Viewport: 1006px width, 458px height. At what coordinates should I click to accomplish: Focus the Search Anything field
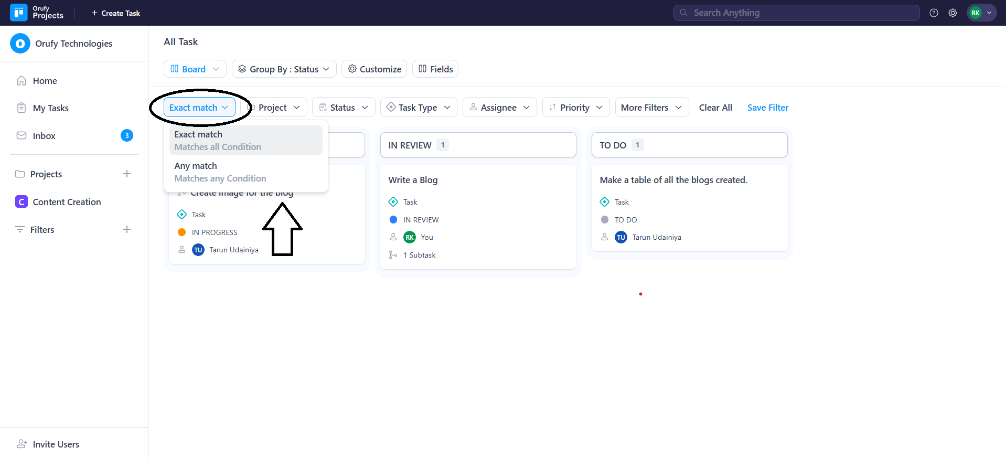[796, 13]
